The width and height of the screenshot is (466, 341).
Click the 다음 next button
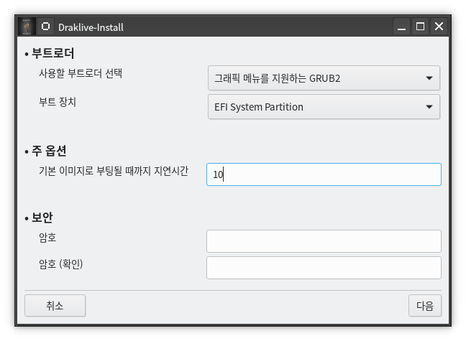click(x=425, y=305)
